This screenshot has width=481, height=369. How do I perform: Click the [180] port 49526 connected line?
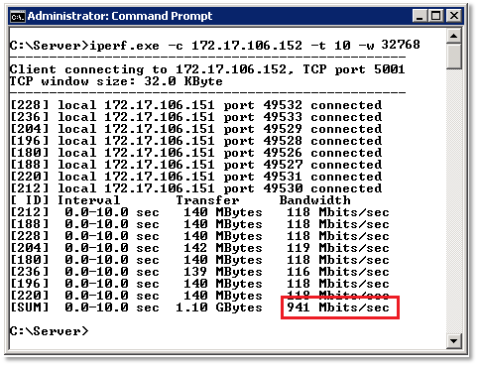pyautogui.click(x=196, y=153)
